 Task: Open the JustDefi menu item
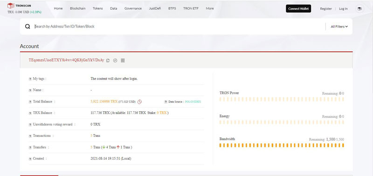155,8
